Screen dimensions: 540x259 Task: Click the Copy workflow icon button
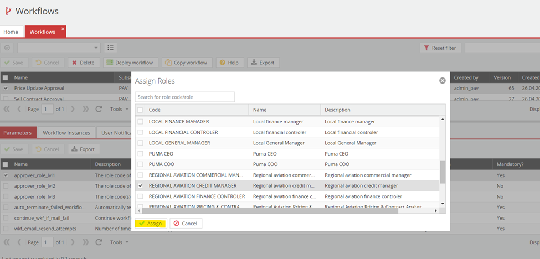tap(187, 63)
